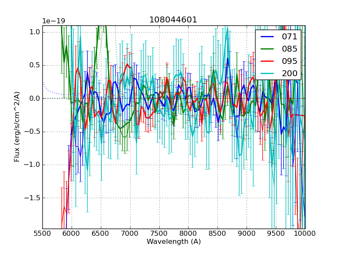Click the 10000 x-axis tick label

click(x=305, y=233)
